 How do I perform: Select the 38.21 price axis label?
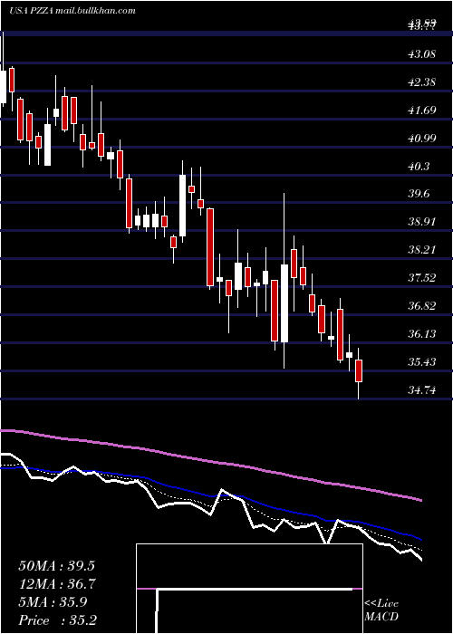422,250
